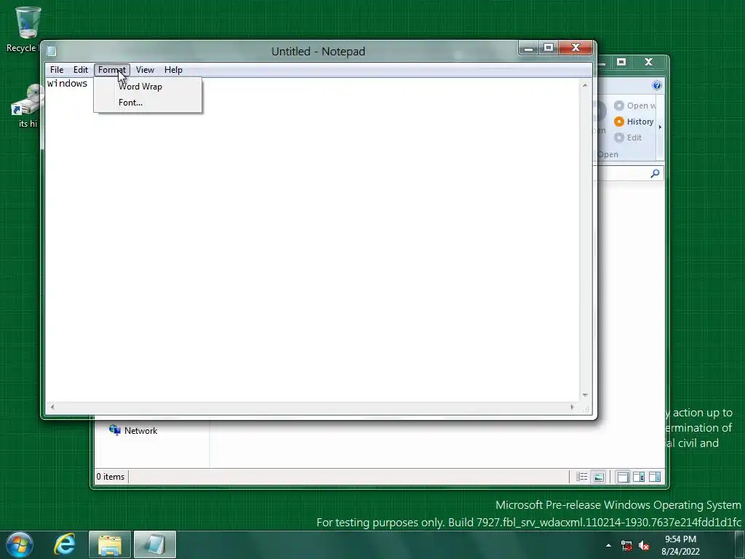Open the View menu in Notepad
This screenshot has height=559, width=745.
(x=145, y=70)
